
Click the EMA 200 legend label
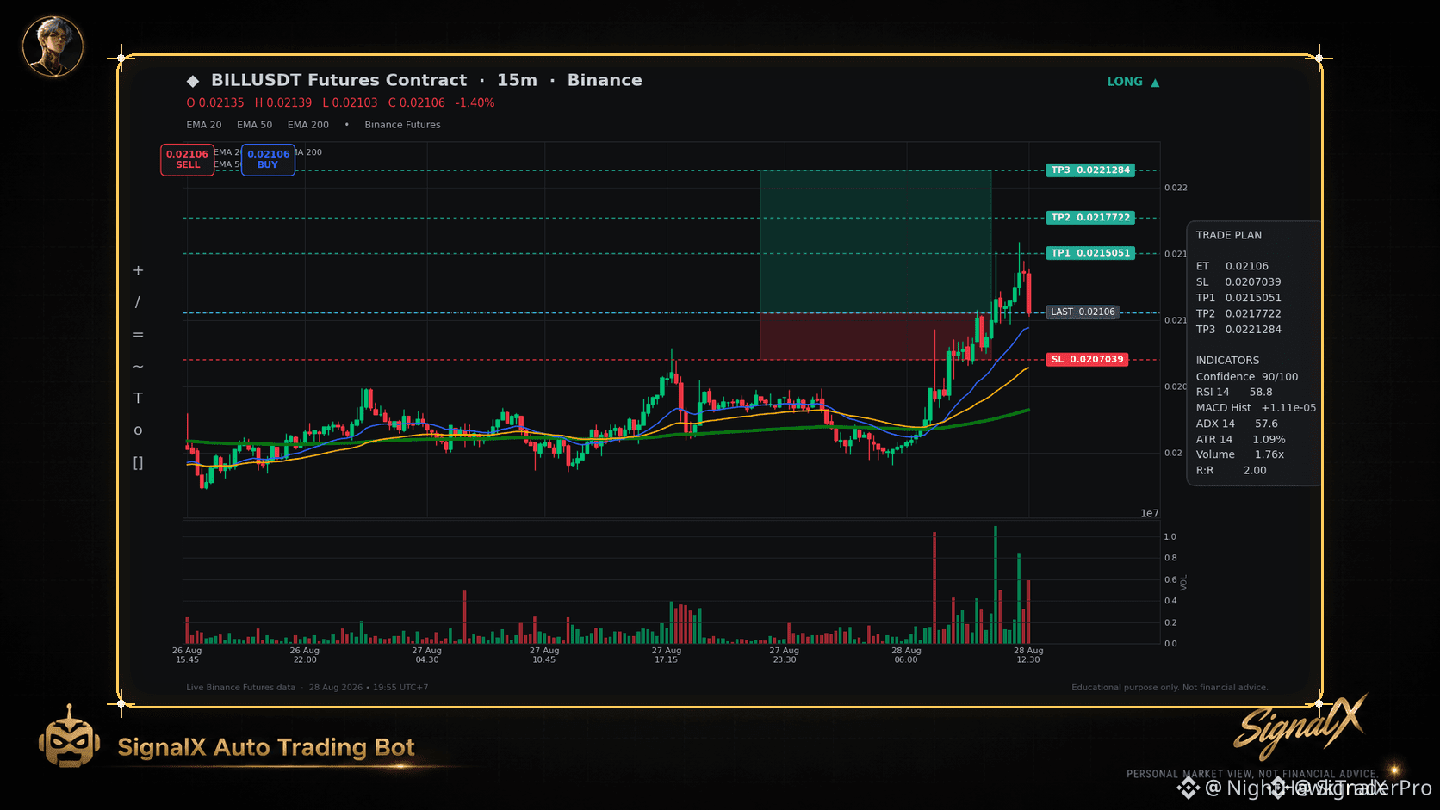(308, 125)
